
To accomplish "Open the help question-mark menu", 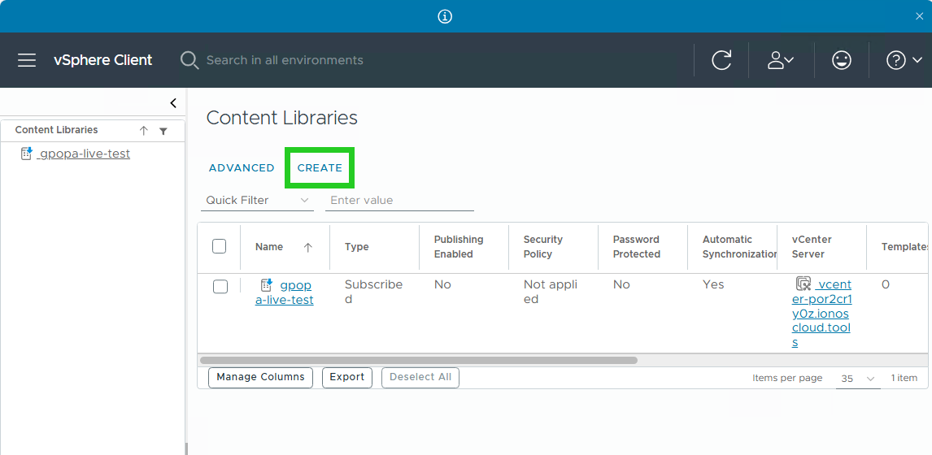I will [904, 60].
